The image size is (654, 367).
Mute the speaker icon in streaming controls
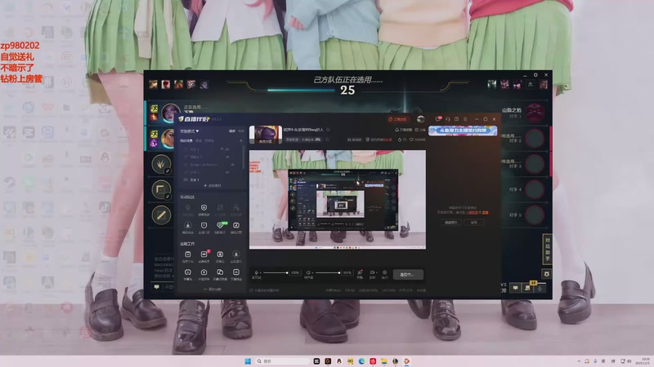tap(308, 273)
